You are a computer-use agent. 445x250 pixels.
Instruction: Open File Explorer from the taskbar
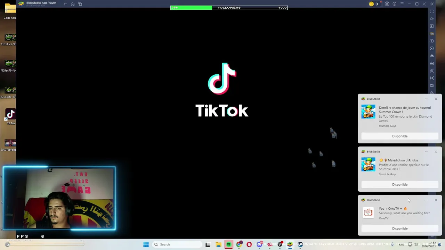click(x=218, y=244)
